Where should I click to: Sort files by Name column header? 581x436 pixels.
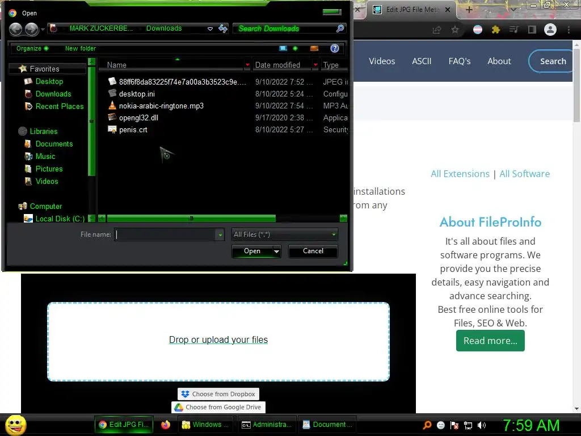[x=117, y=65]
